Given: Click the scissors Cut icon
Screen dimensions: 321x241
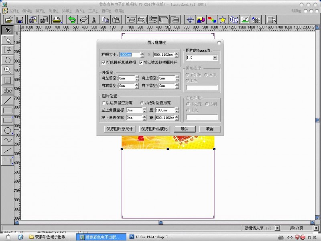Looking at the screenshot, I should click(x=94, y=19).
